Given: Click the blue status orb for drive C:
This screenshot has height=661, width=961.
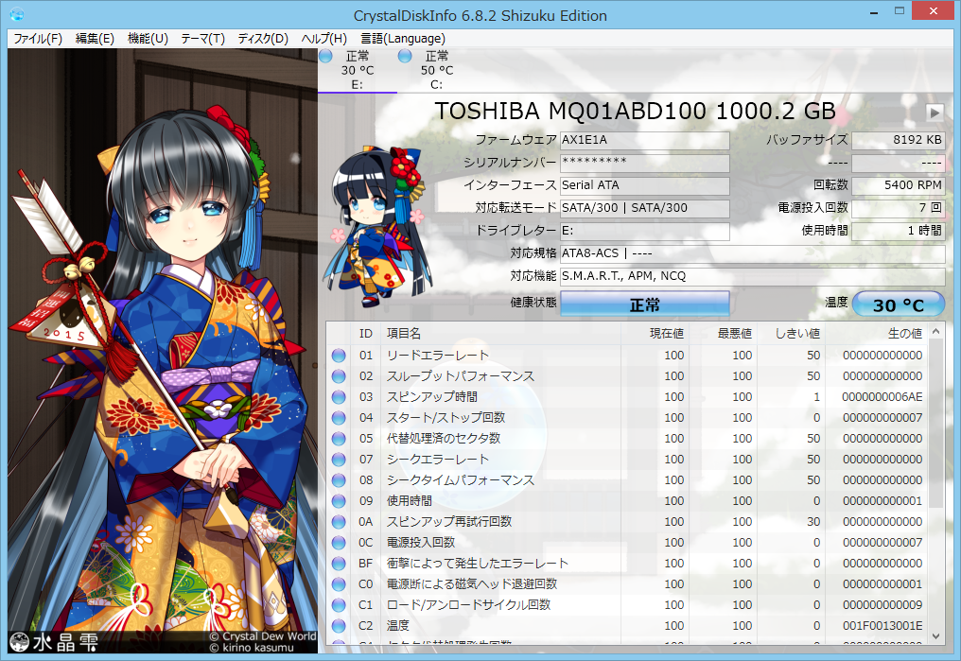Looking at the screenshot, I should pos(405,57).
